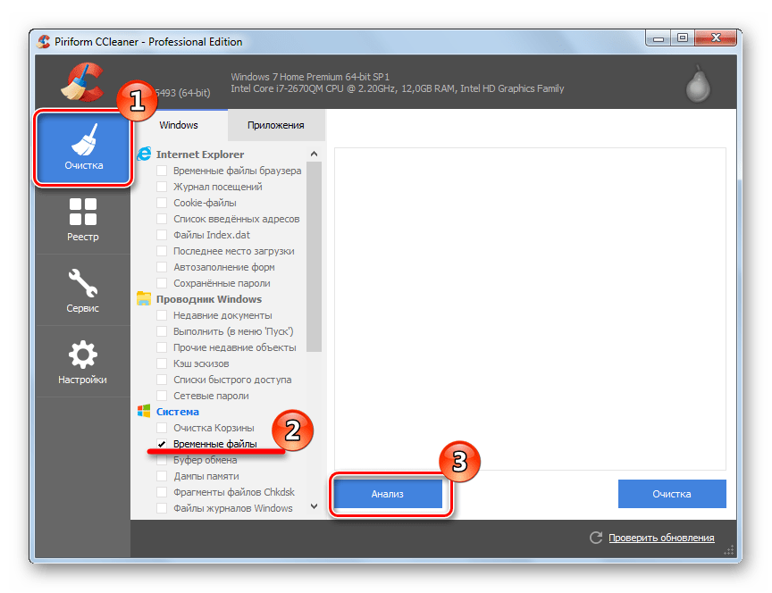Click the CCleaner logo in header
This screenshot has width=772, height=593.
[80, 82]
